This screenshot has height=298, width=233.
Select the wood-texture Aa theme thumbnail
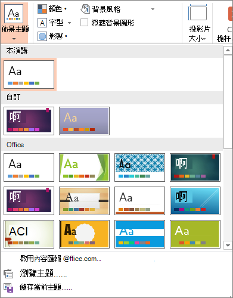[x=84, y=201]
